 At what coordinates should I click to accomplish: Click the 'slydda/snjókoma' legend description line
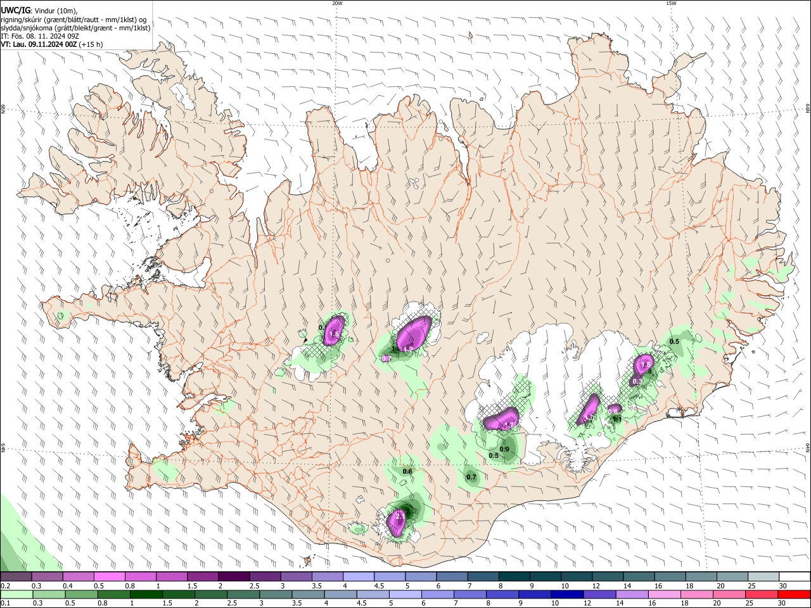click(75, 27)
